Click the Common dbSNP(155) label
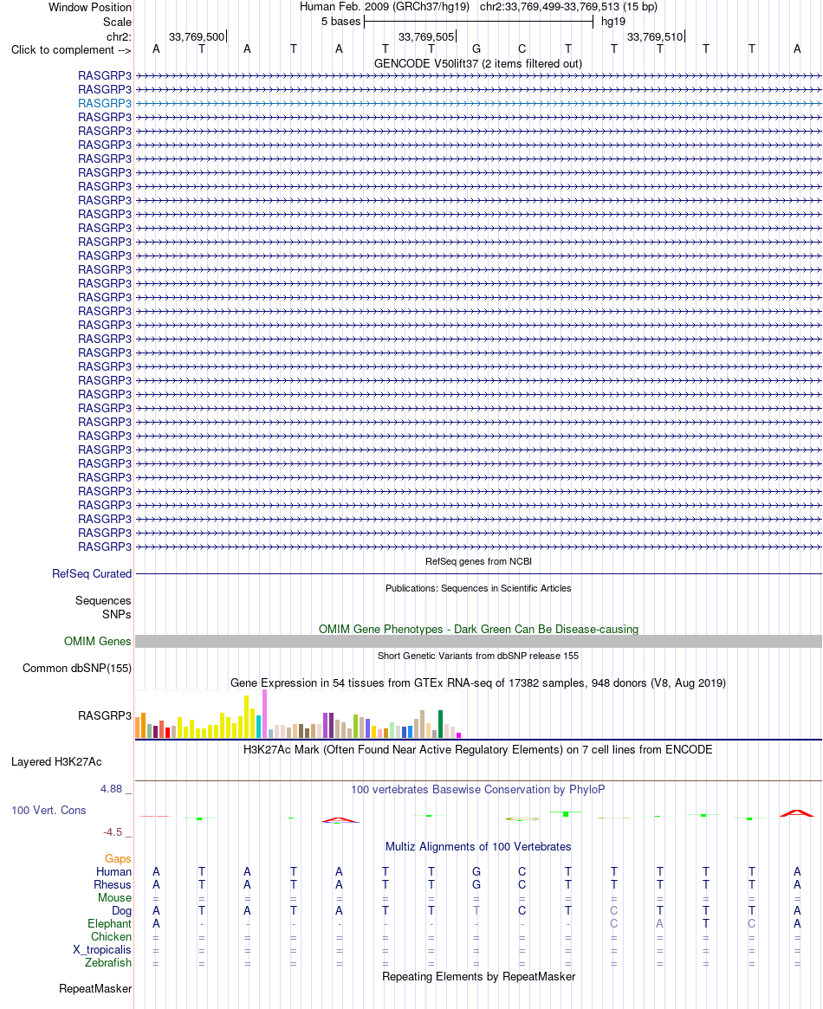 pyautogui.click(x=77, y=669)
